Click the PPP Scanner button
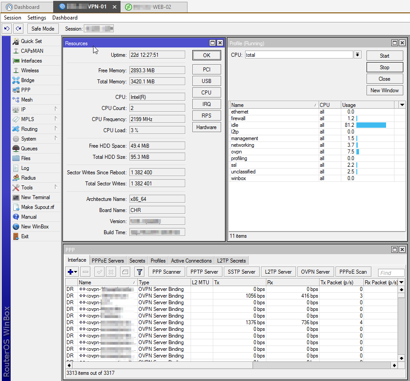This screenshot has height=381, width=410. [167, 272]
